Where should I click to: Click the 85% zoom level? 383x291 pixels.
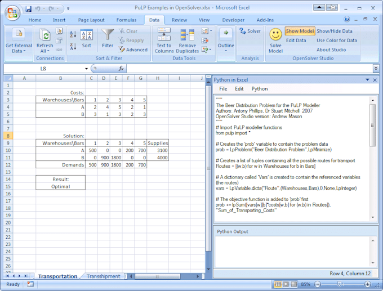(x=306, y=284)
